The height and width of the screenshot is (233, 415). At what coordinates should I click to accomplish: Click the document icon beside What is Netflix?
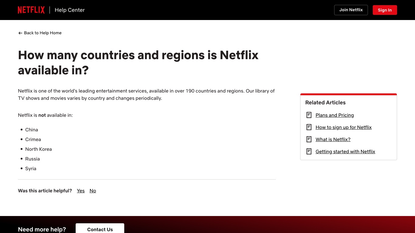point(309,139)
